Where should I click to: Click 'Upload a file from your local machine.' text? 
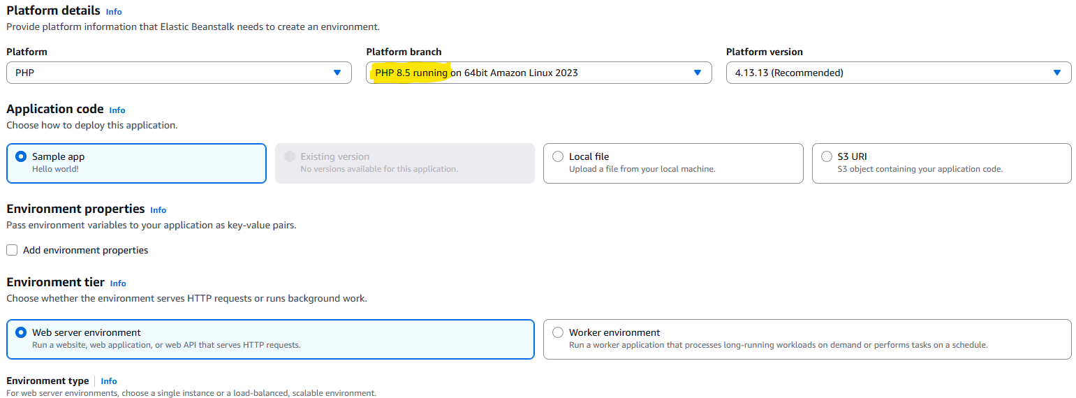click(x=642, y=169)
